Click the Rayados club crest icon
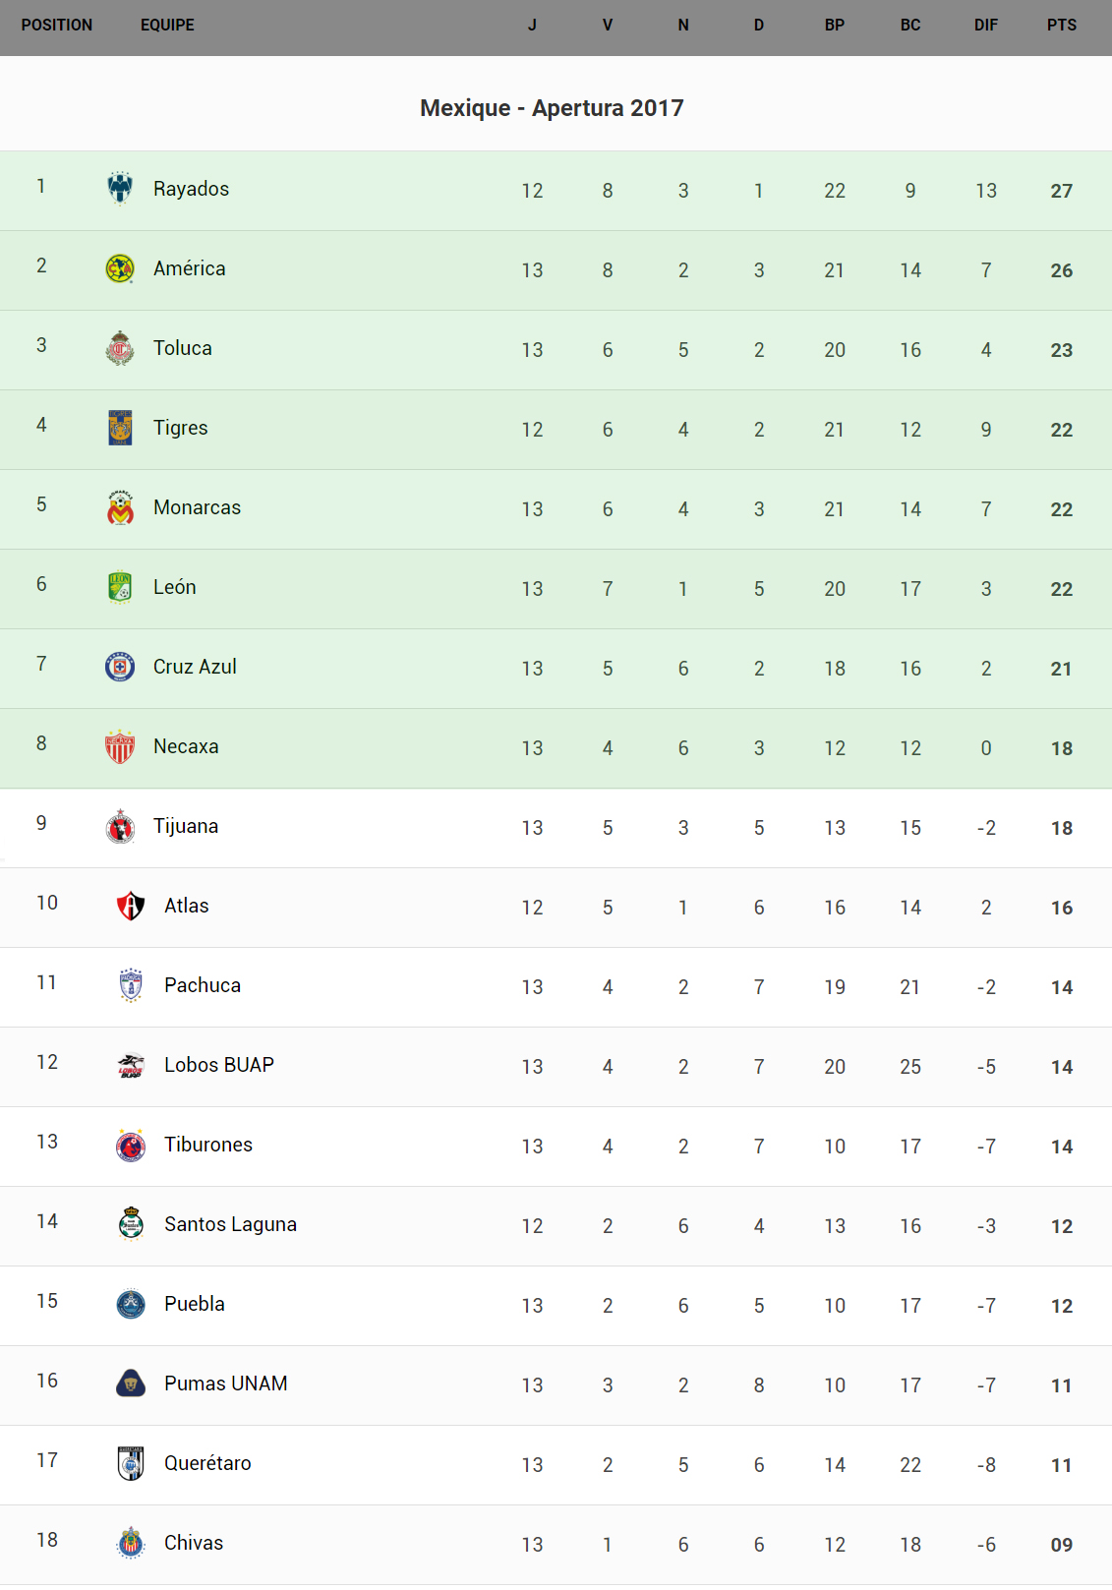 coord(120,188)
